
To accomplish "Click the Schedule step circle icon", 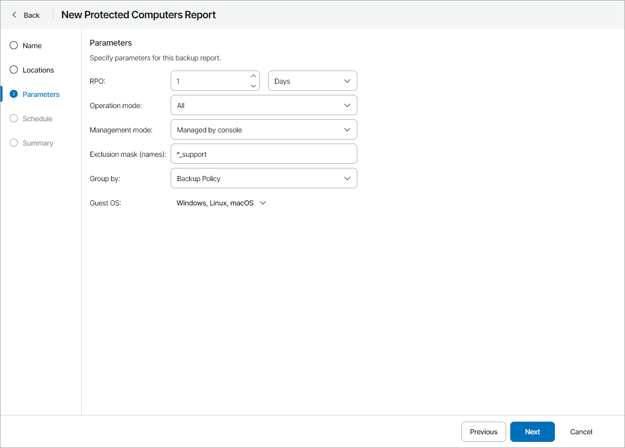I will [x=14, y=119].
